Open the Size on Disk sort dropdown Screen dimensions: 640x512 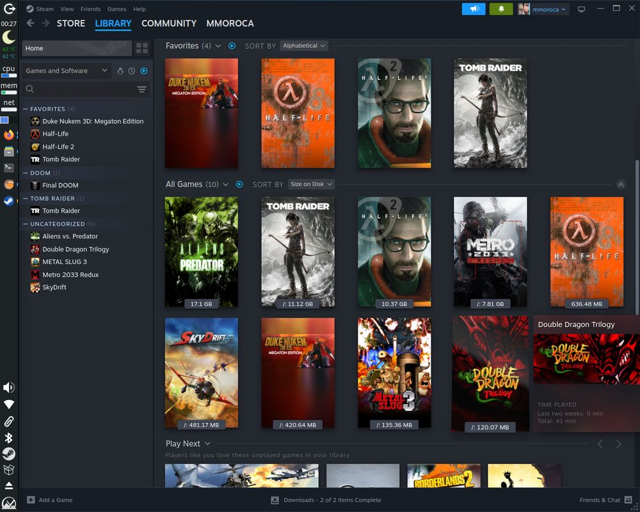click(311, 184)
